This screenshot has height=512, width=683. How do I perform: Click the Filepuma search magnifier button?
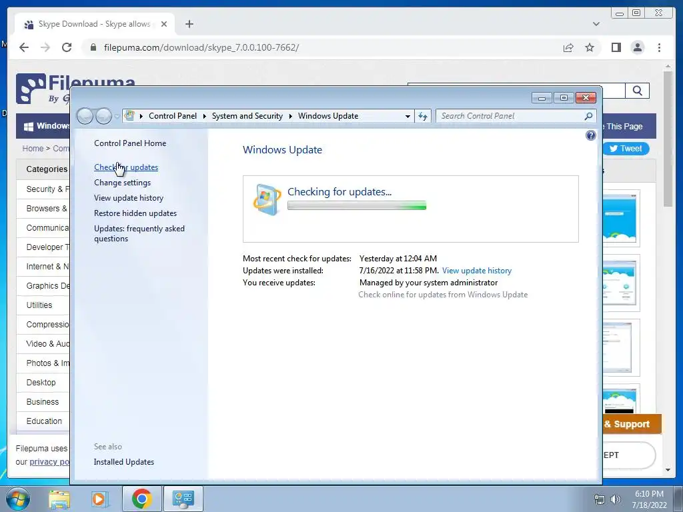pyautogui.click(x=637, y=91)
